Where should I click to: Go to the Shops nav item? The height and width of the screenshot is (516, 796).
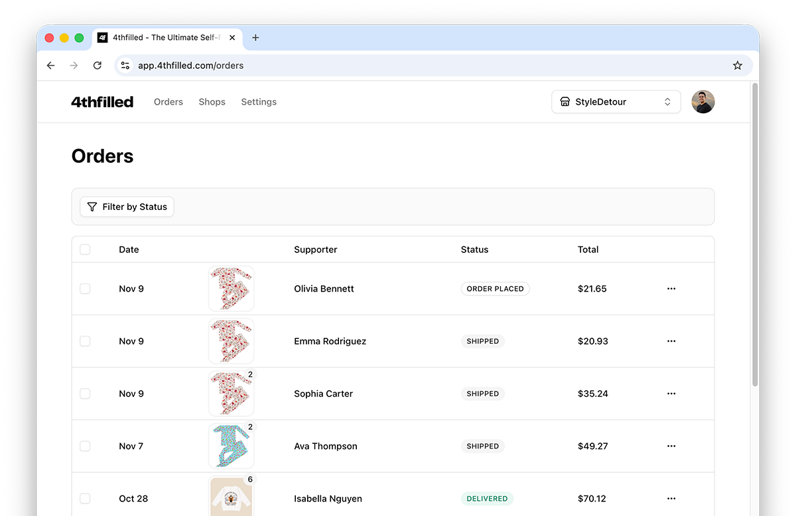click(212, 102)
